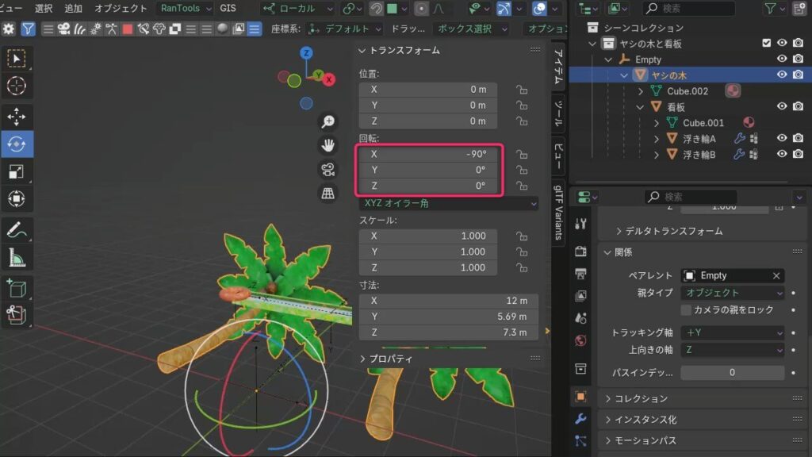Viewport: 812px width, 457px height.
Task: Select the Scale tool
Action: click(x=17, y=171)
